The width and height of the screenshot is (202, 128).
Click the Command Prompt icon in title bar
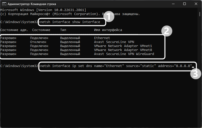[x=4, y=4]
